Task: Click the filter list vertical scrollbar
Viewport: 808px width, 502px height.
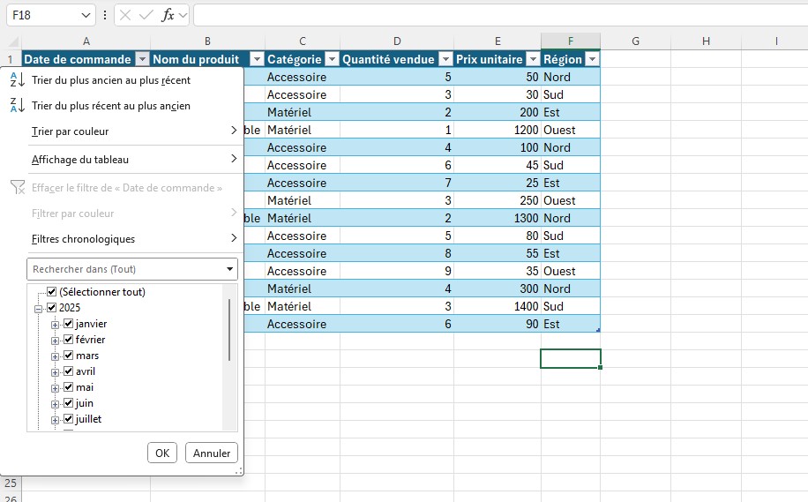Action: click(230, 329)
